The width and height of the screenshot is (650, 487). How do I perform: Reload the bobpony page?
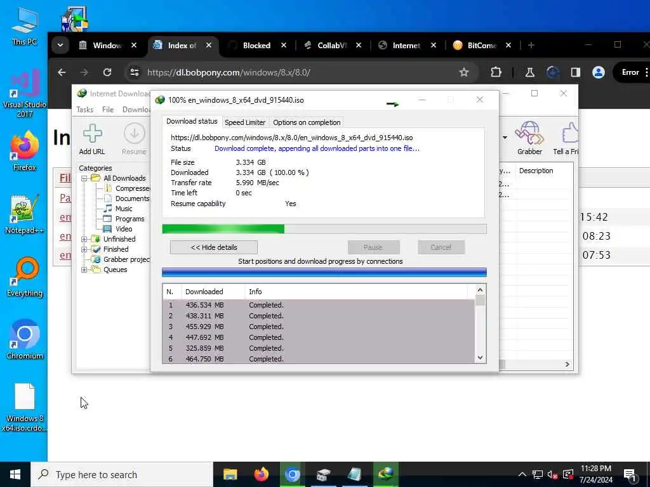[x=107, y=72]
